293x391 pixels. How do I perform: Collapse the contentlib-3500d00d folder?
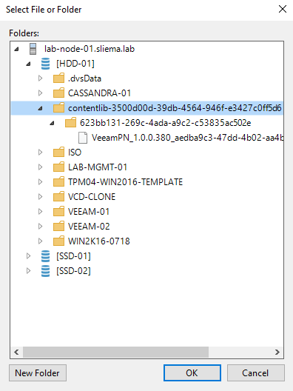click(x=41, y=108)
